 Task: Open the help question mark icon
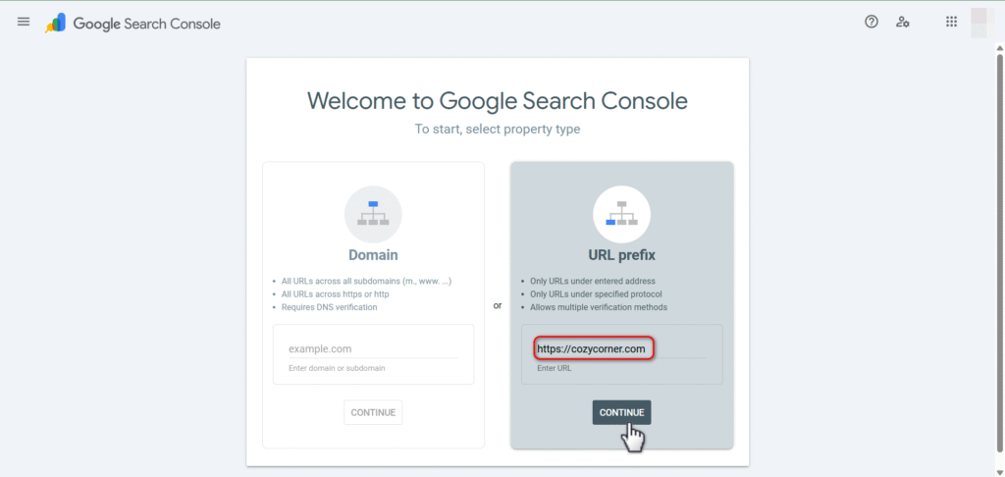872,22
